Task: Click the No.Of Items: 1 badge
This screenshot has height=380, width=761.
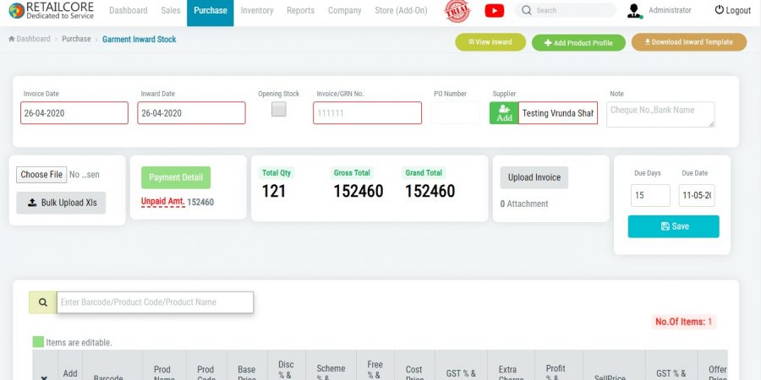Action: coord(684,322)
